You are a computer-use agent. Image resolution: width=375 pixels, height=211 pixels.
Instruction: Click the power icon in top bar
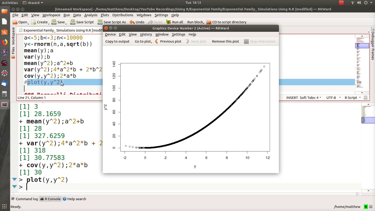[x=366, y=3]
